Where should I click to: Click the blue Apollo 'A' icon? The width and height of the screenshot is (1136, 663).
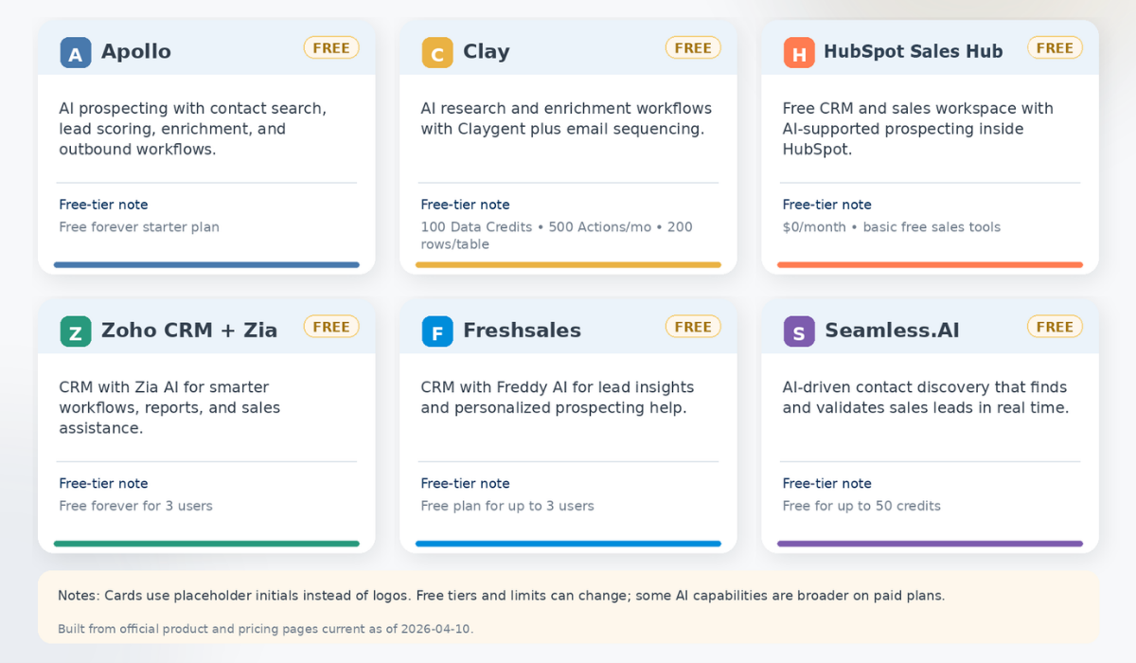[x=76, y=53]
